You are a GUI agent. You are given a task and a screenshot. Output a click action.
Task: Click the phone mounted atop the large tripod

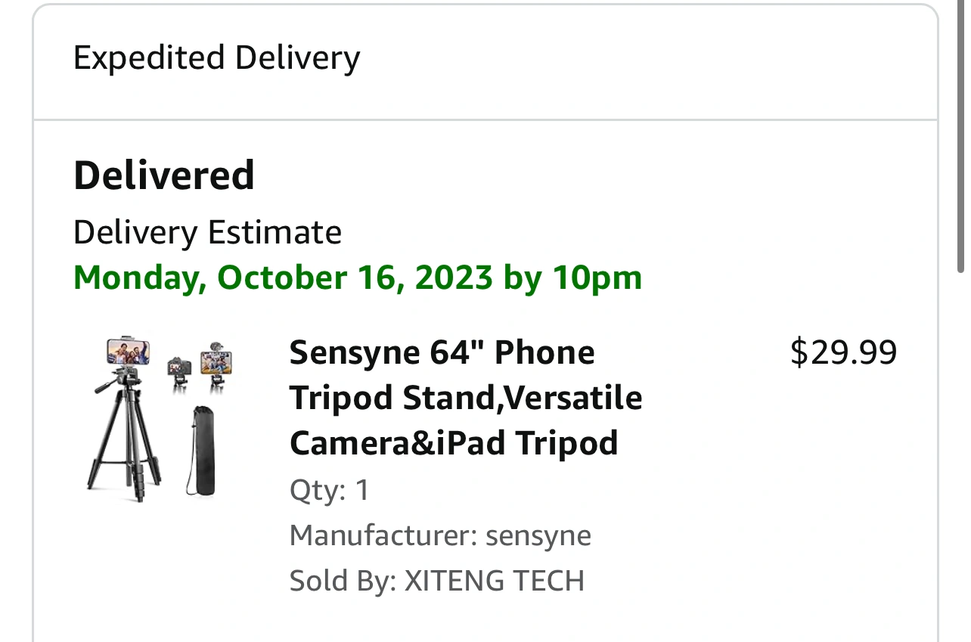(x=128, y=352)
